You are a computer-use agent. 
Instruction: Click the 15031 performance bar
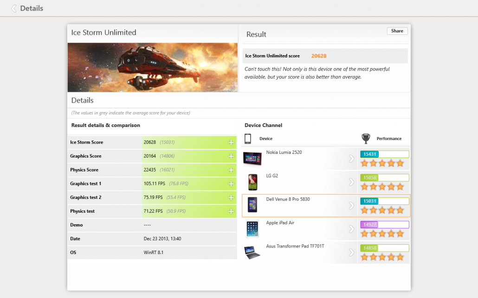384,201
